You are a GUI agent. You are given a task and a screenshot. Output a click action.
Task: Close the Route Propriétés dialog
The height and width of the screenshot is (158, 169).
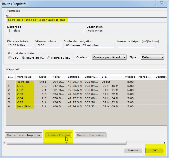pyautogui.click(x=161, y=3)
